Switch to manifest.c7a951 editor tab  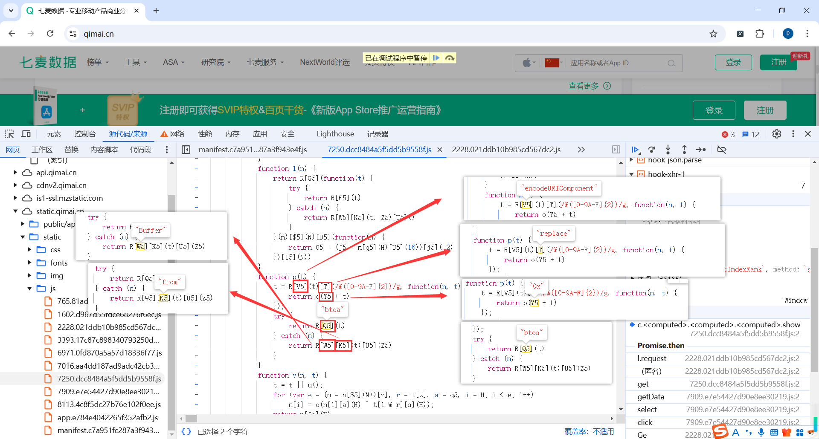coord(253,150)
